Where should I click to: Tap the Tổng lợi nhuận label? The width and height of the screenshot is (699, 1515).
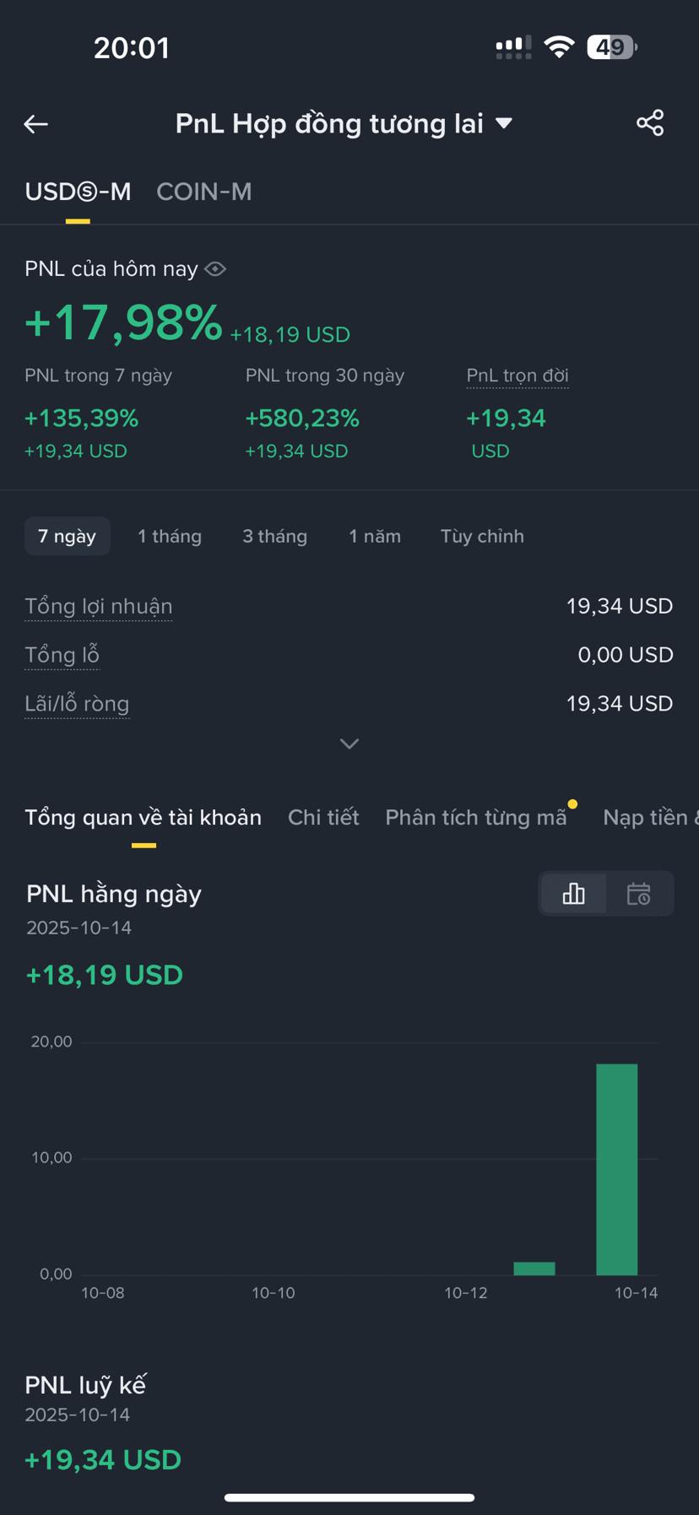click(99, 607)
